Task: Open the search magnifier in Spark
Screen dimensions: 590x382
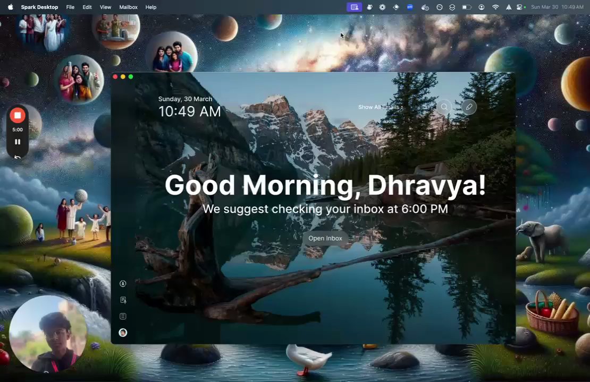Action: pos(444,107)
